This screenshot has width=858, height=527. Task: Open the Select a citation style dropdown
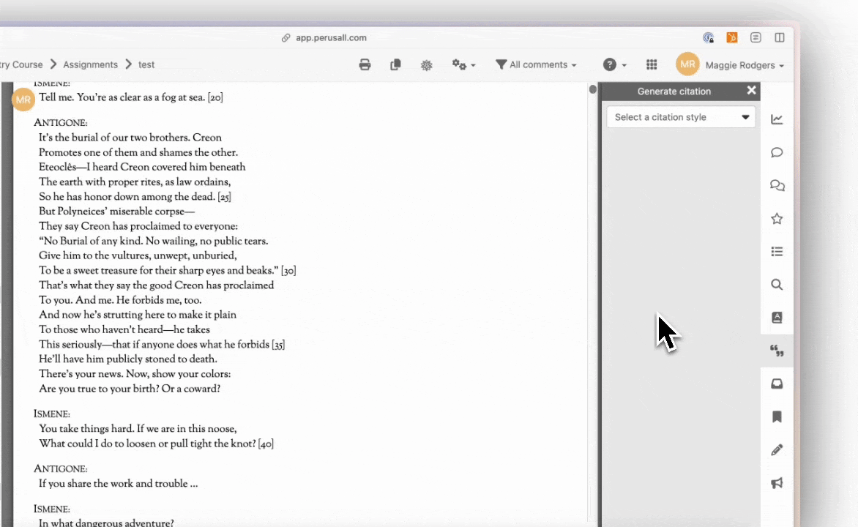coord(680,117)
